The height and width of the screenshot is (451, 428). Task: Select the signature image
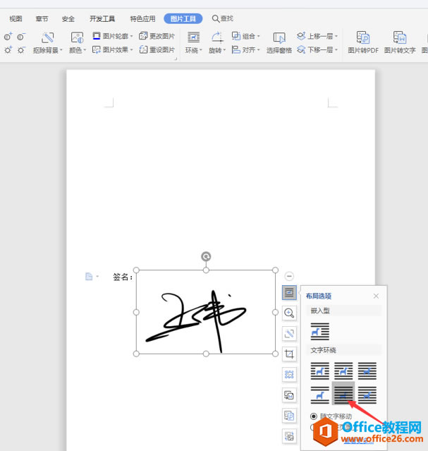(206, 312)
